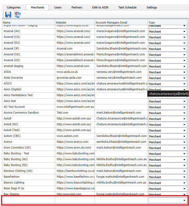
Task: Open the Settings tab
Action: pos(152,7)
